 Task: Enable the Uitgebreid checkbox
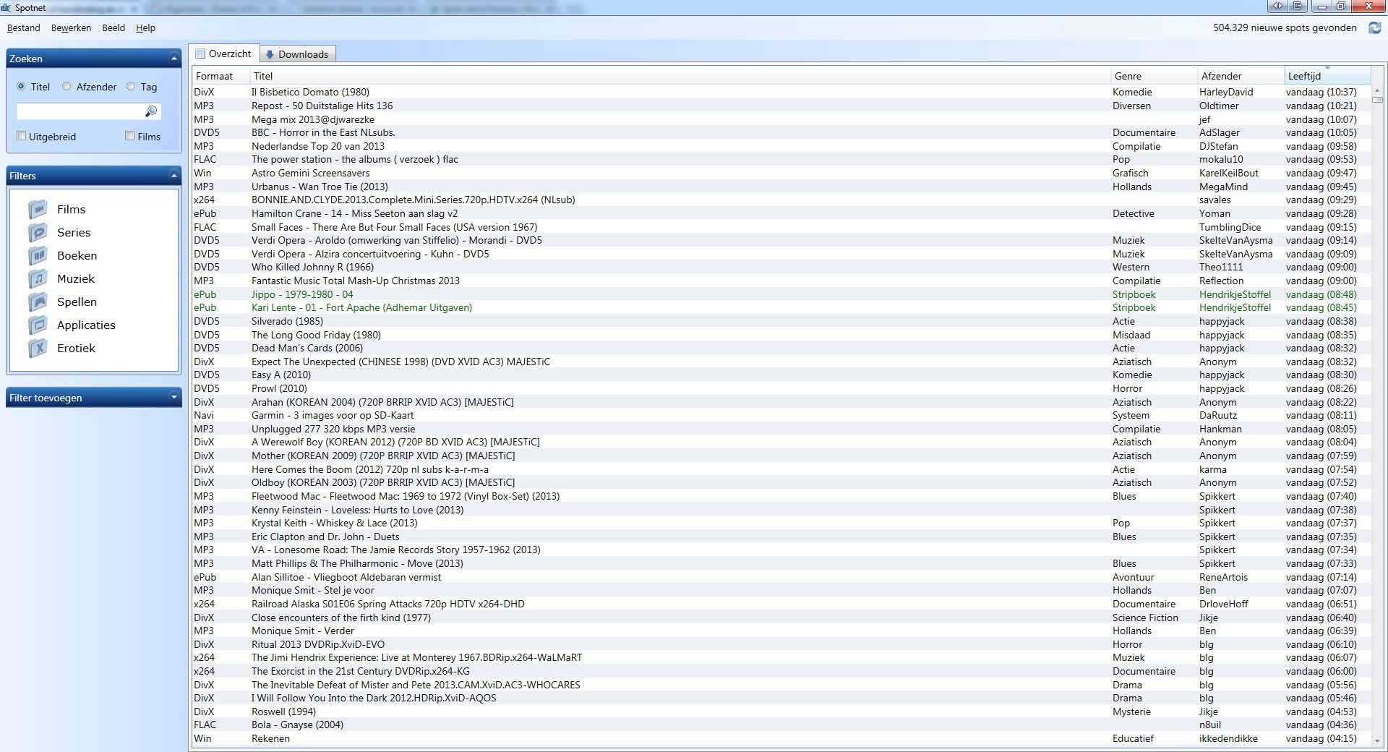22,136
